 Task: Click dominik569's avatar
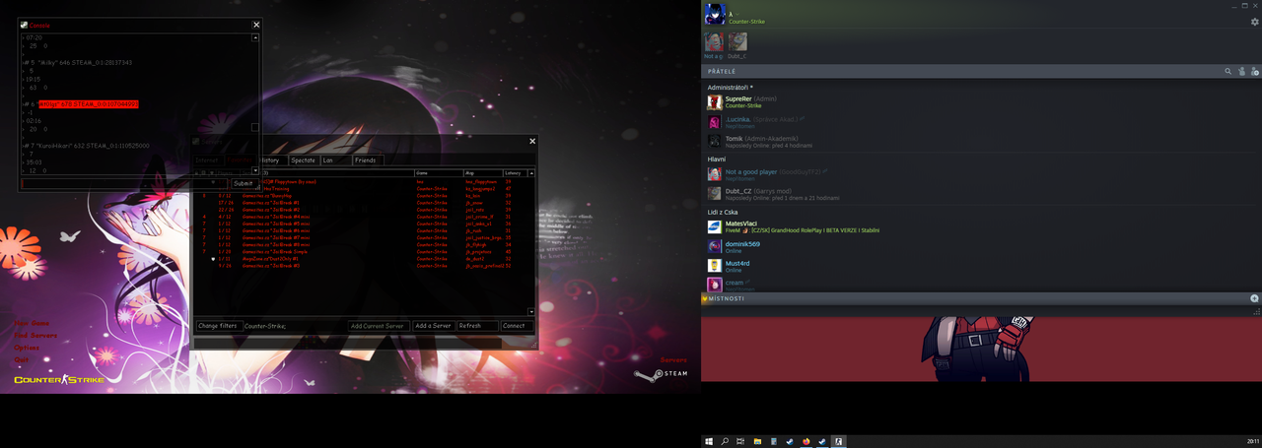pos(715,246)
